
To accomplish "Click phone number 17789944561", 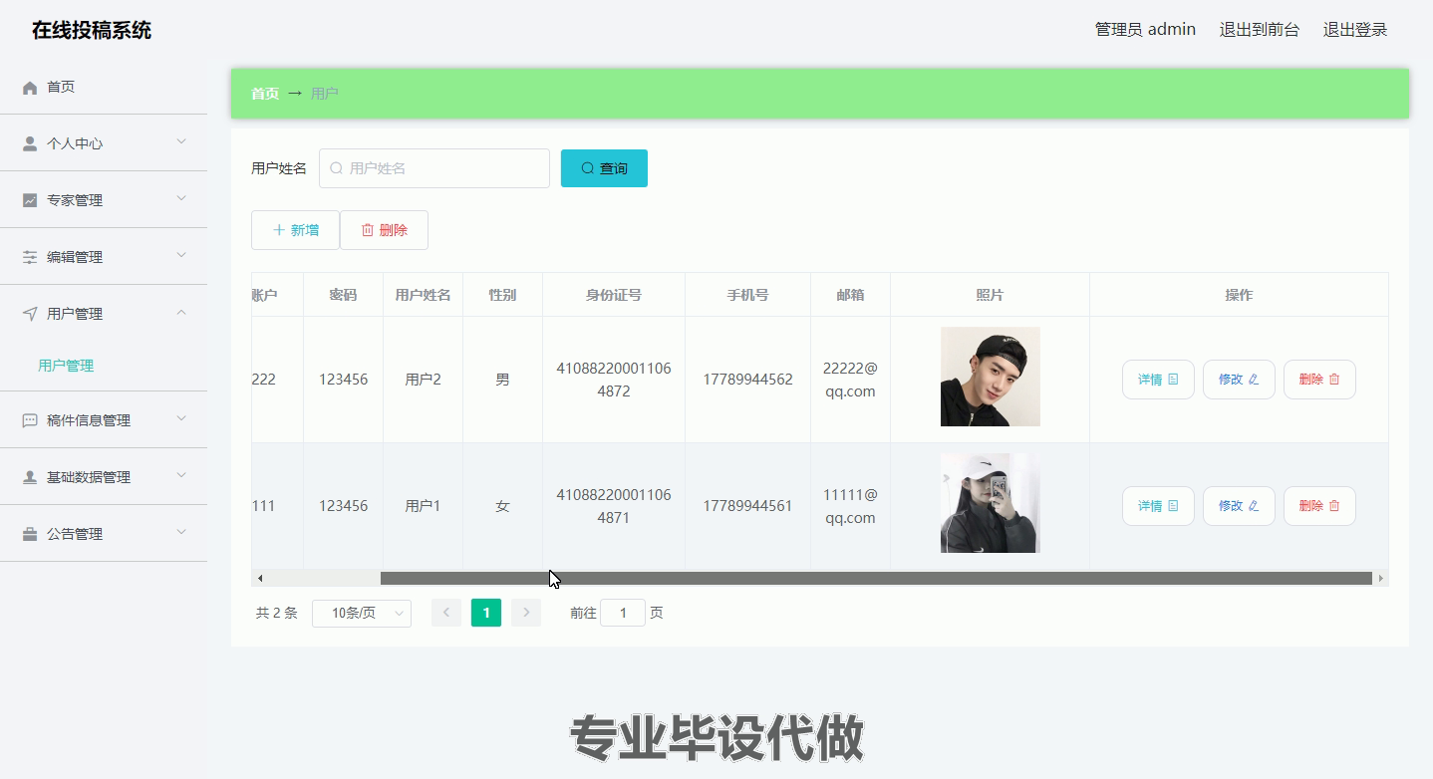I will click(x=747, y=506).
